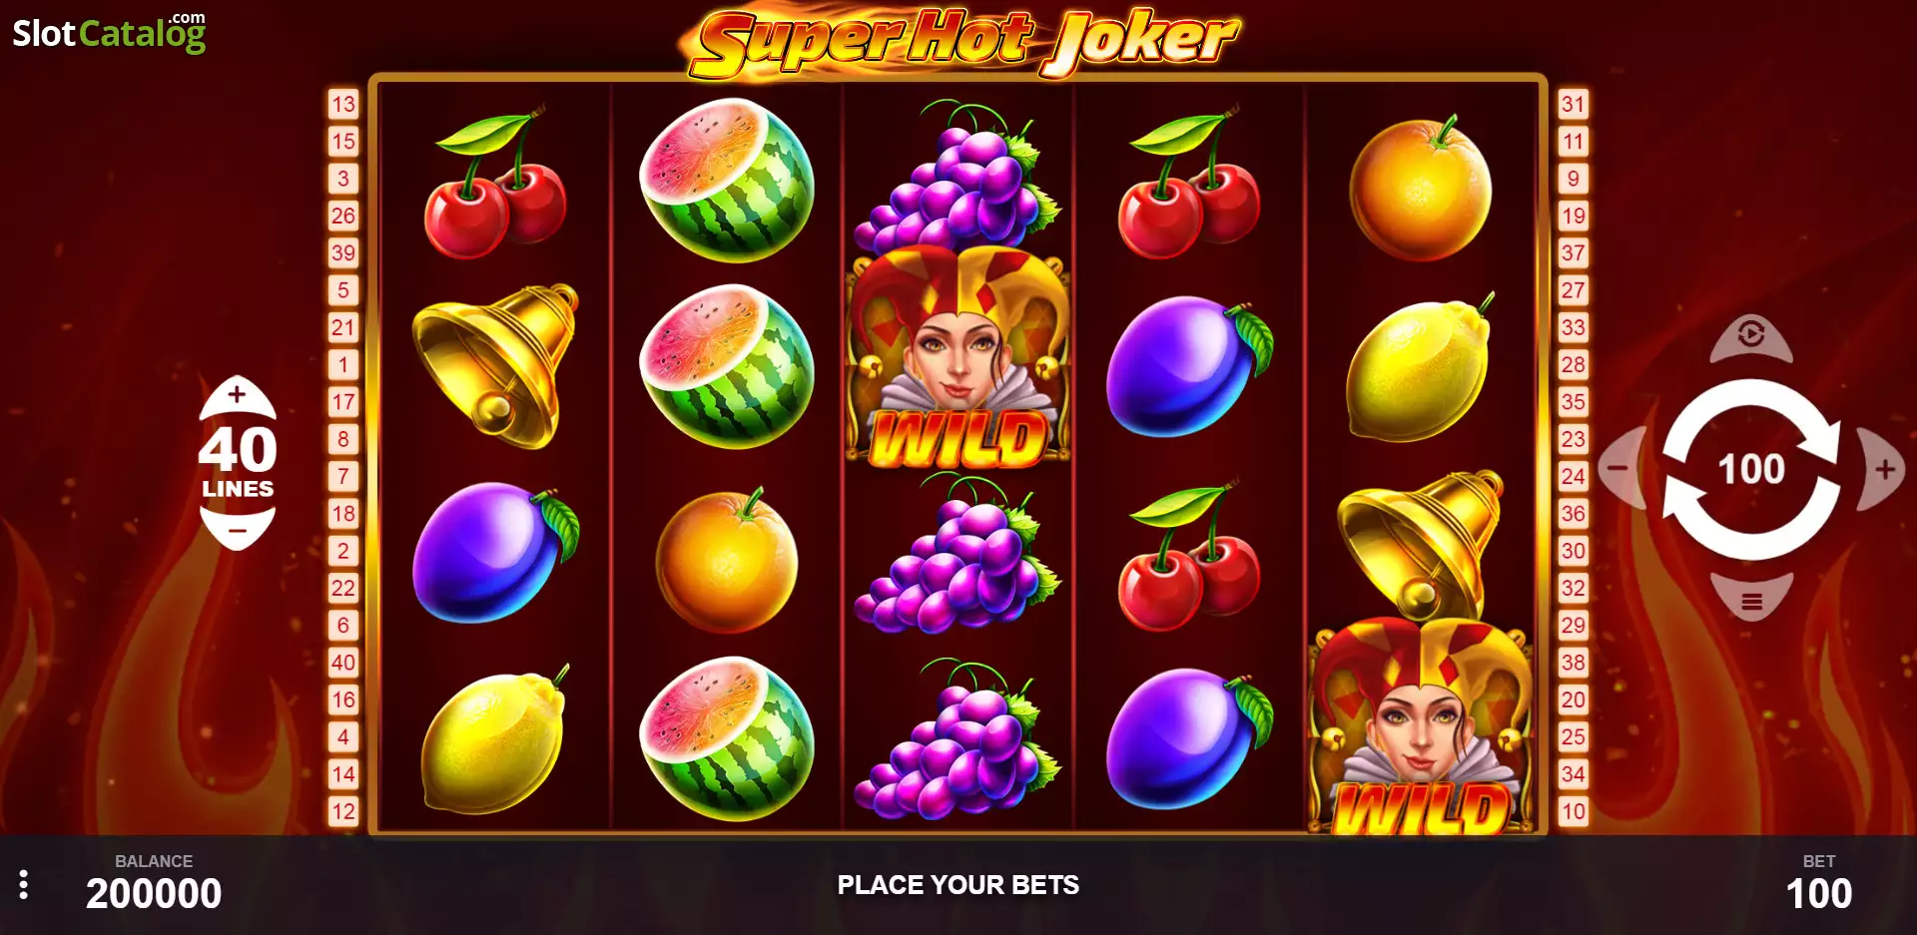Click the WILD joker on reel five

(1420, 726)
